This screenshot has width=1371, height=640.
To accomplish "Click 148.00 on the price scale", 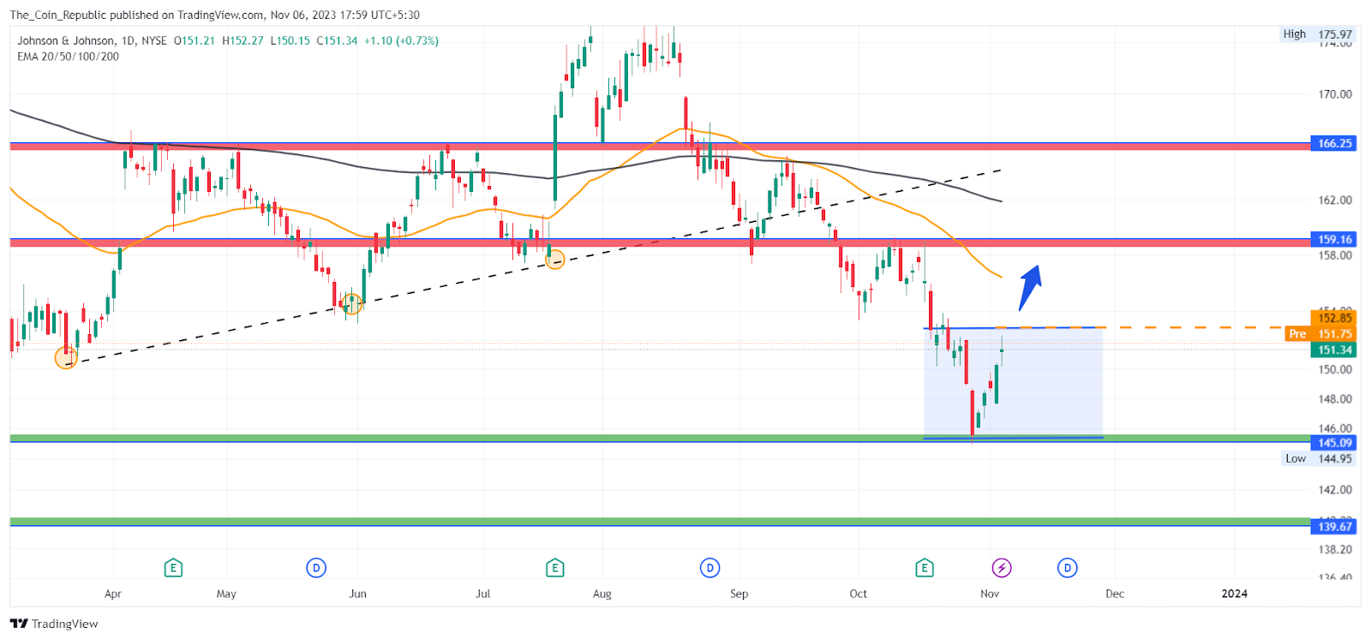I will tap(1335, 399).
